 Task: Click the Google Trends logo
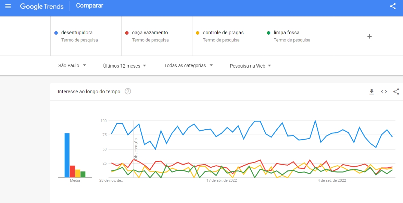point(42,7)
